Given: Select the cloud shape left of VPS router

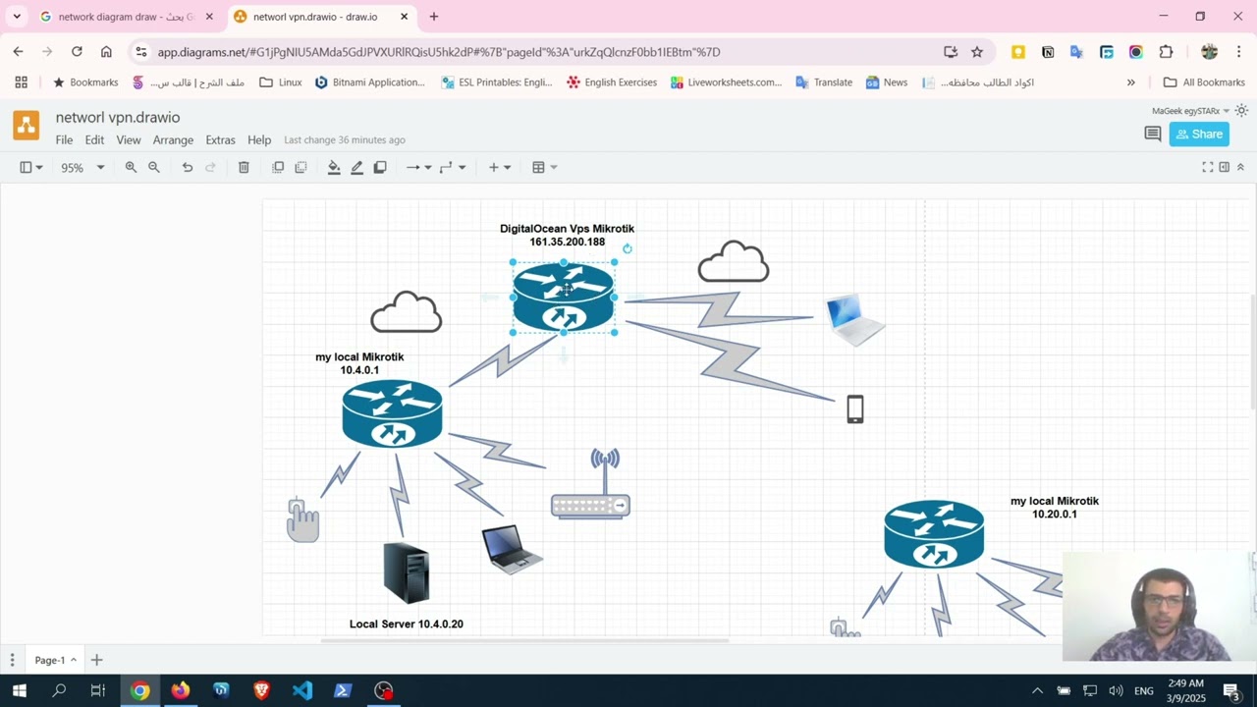Looking at the screenshot, I should [x=407, y=312].
